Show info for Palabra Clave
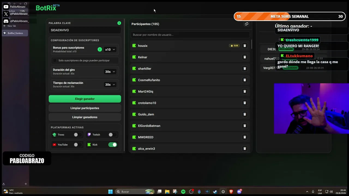Viewport: 349px width, 196px height. pyautogui.click(x=119, y=23)
